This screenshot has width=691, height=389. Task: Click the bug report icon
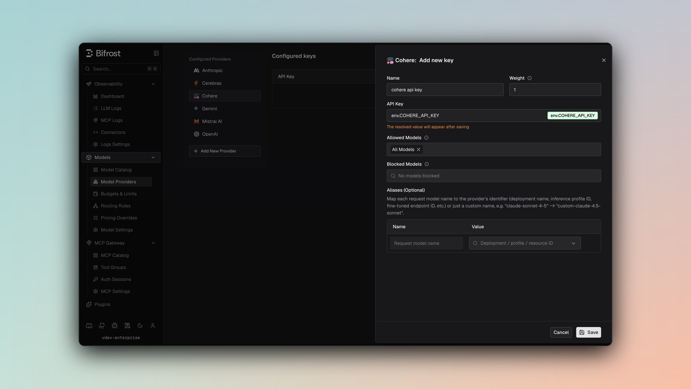(114, 326)
